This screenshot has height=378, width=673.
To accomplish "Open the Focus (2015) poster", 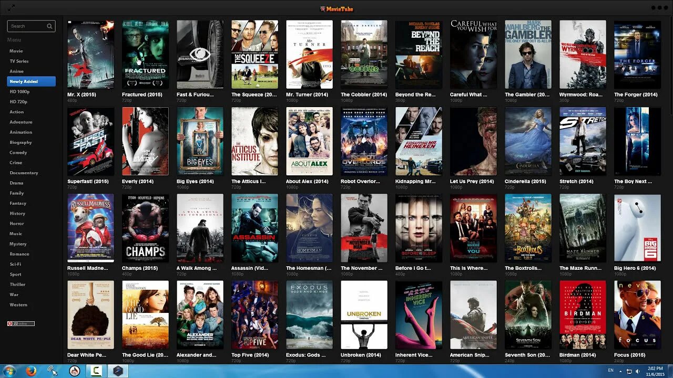I will [637, 315].
